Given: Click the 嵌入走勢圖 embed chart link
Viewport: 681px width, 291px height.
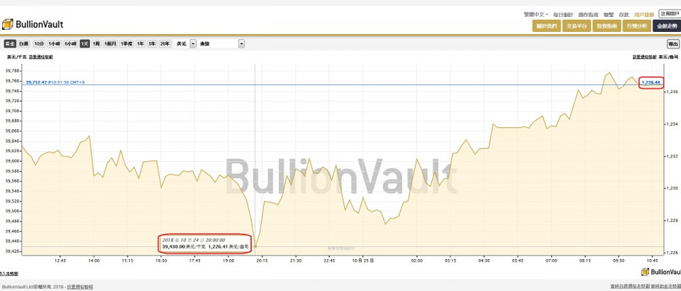Looking at the screenshot, I should click(x=9, y=274).
